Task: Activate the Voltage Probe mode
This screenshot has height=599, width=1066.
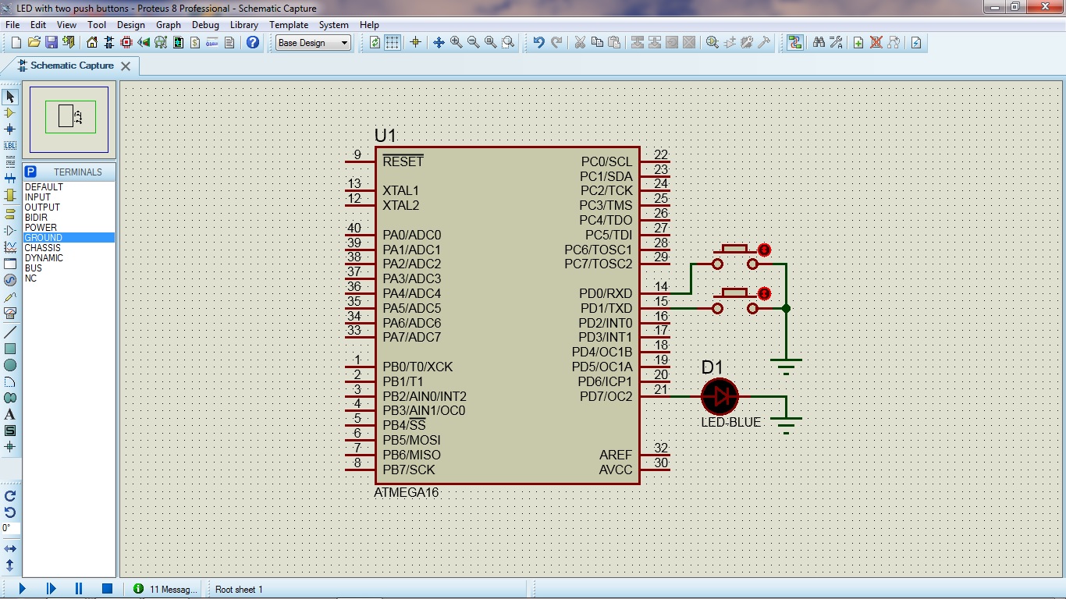Action: pos(10,296)
